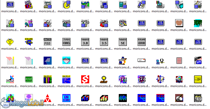Select the satellite dish modem icon
This screenshot has height=109, width=210.
tap(10, 79)
